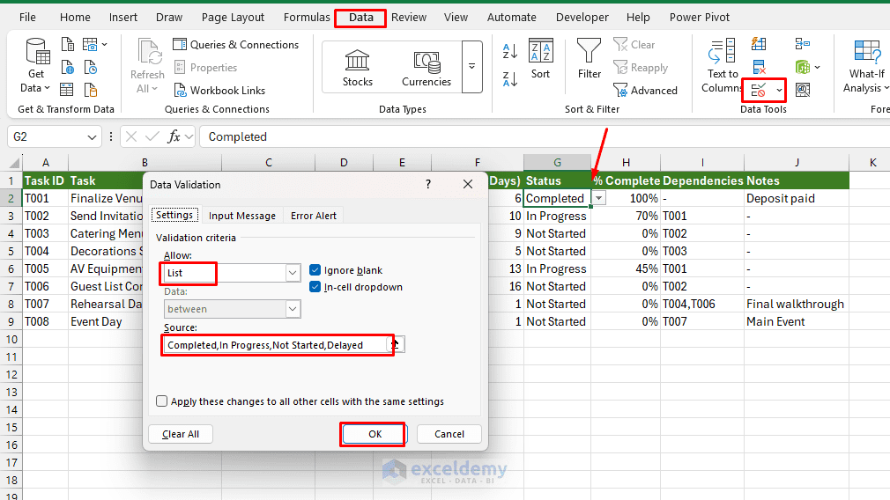This screenshot has width=890, height=500.
Task: Select the Settings tab in dialog
Action: point(174,215)
